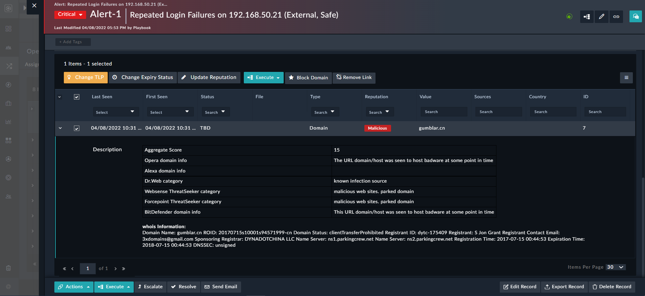Sort by First Seen column header

coord(157,97)
